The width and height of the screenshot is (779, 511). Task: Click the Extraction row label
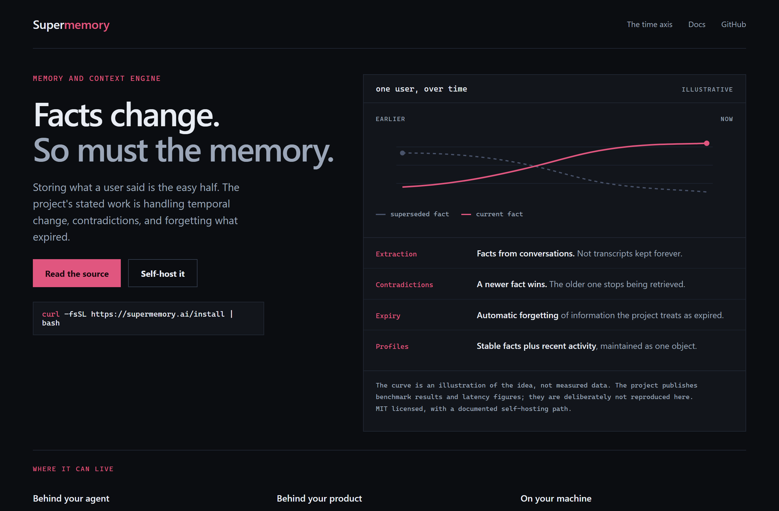(x=396, y=254)
